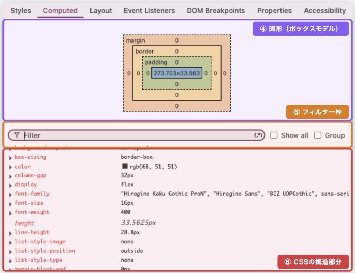
Task: Click the funnel filter icon
Action: (x=17, y=135)
